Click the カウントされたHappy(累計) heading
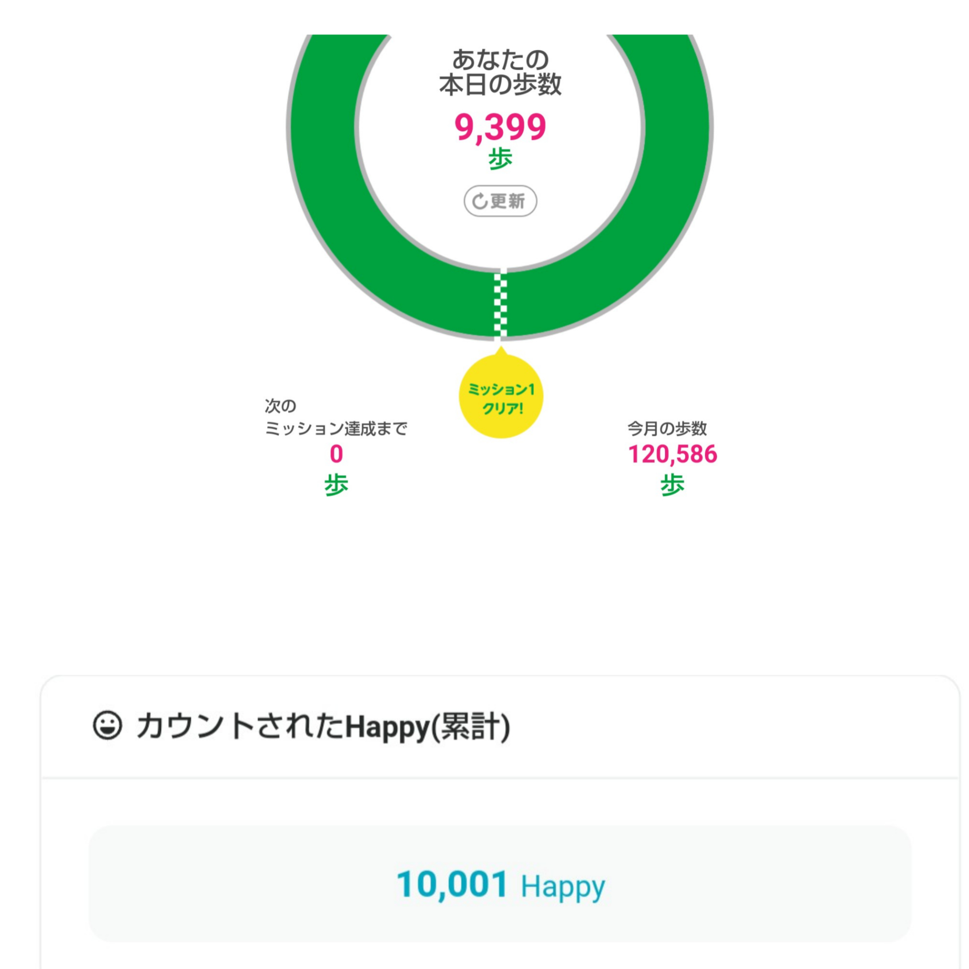The height and width of the screenshot is (969, 969). [x=323, y=726]
